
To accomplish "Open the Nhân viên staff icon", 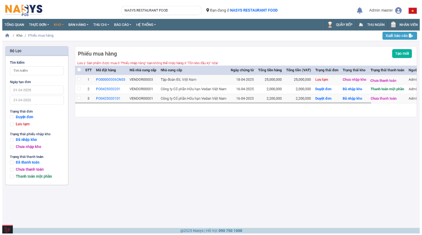I will (393, 25).
